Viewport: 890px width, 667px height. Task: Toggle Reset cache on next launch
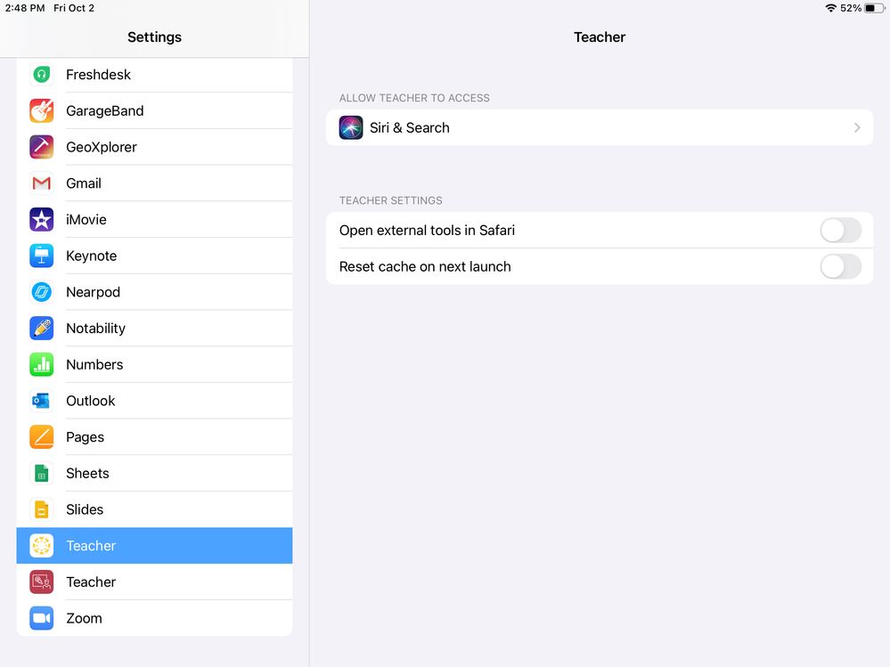pyautogui.click(x=841, y=266)
